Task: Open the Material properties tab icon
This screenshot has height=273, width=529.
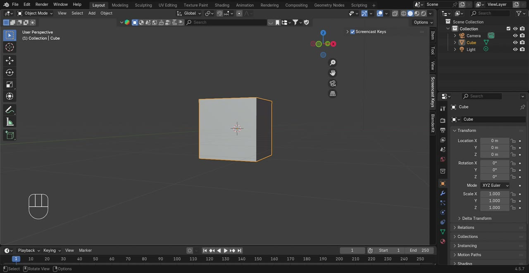Action: tap(443, 241)
